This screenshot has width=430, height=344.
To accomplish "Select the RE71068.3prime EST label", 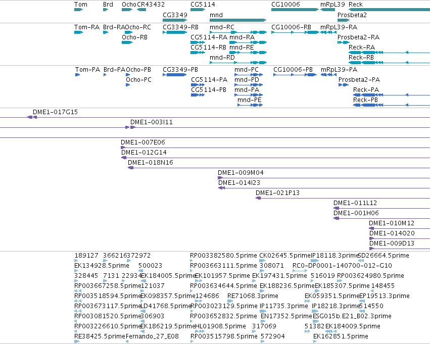I will point(253,297).
